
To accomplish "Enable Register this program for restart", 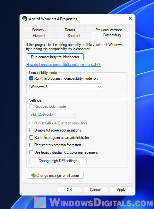I will [x=31, y=145].
